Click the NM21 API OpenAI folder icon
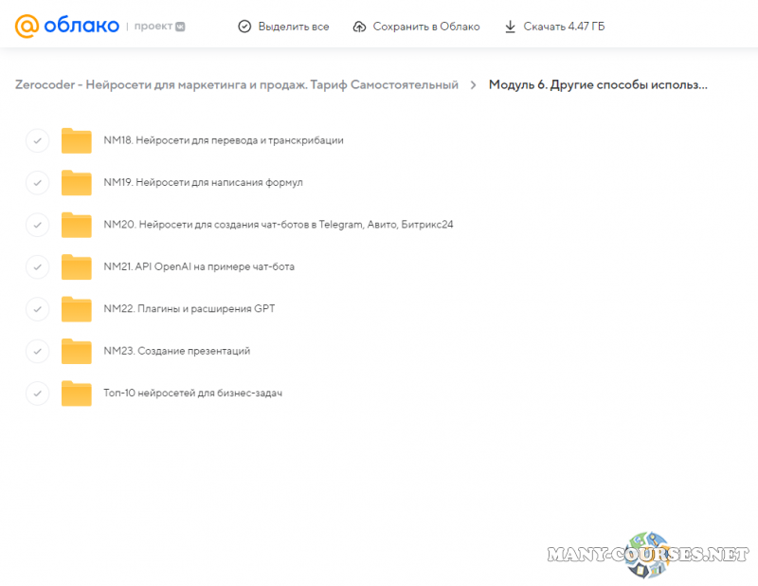Viewport: 758px width, 586px height. (76, 266)
